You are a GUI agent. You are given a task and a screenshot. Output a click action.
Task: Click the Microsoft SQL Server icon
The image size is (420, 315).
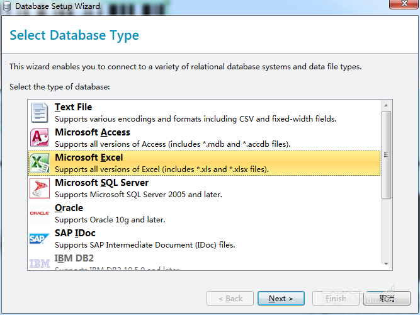click(40, 188)
